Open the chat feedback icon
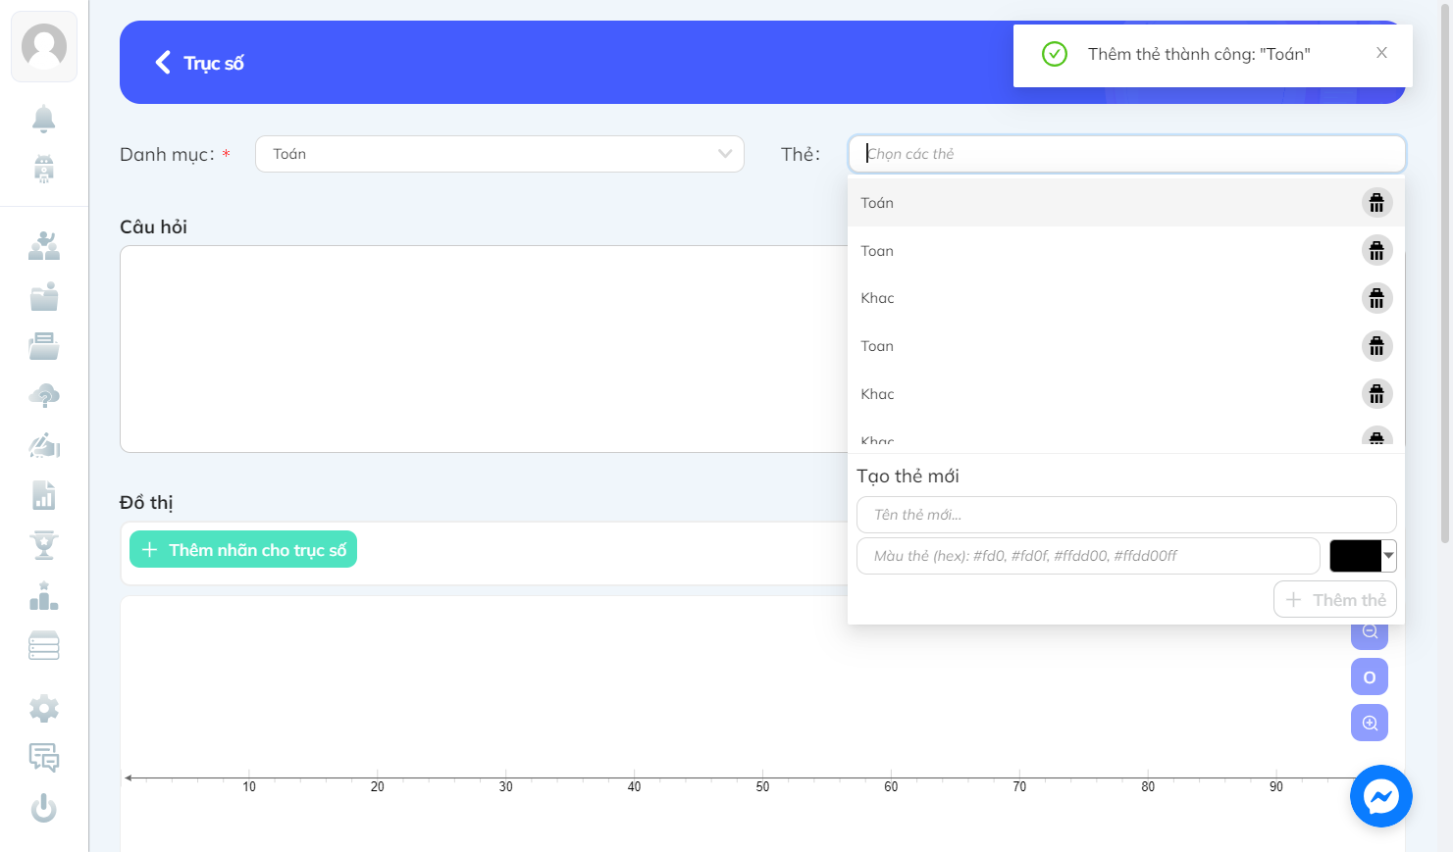 coord(44,758)
